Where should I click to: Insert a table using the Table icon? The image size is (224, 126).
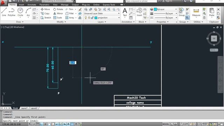[131, 18]
